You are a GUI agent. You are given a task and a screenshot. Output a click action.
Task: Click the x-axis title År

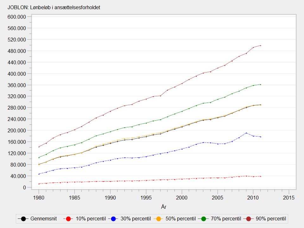(x=164, y=207)
